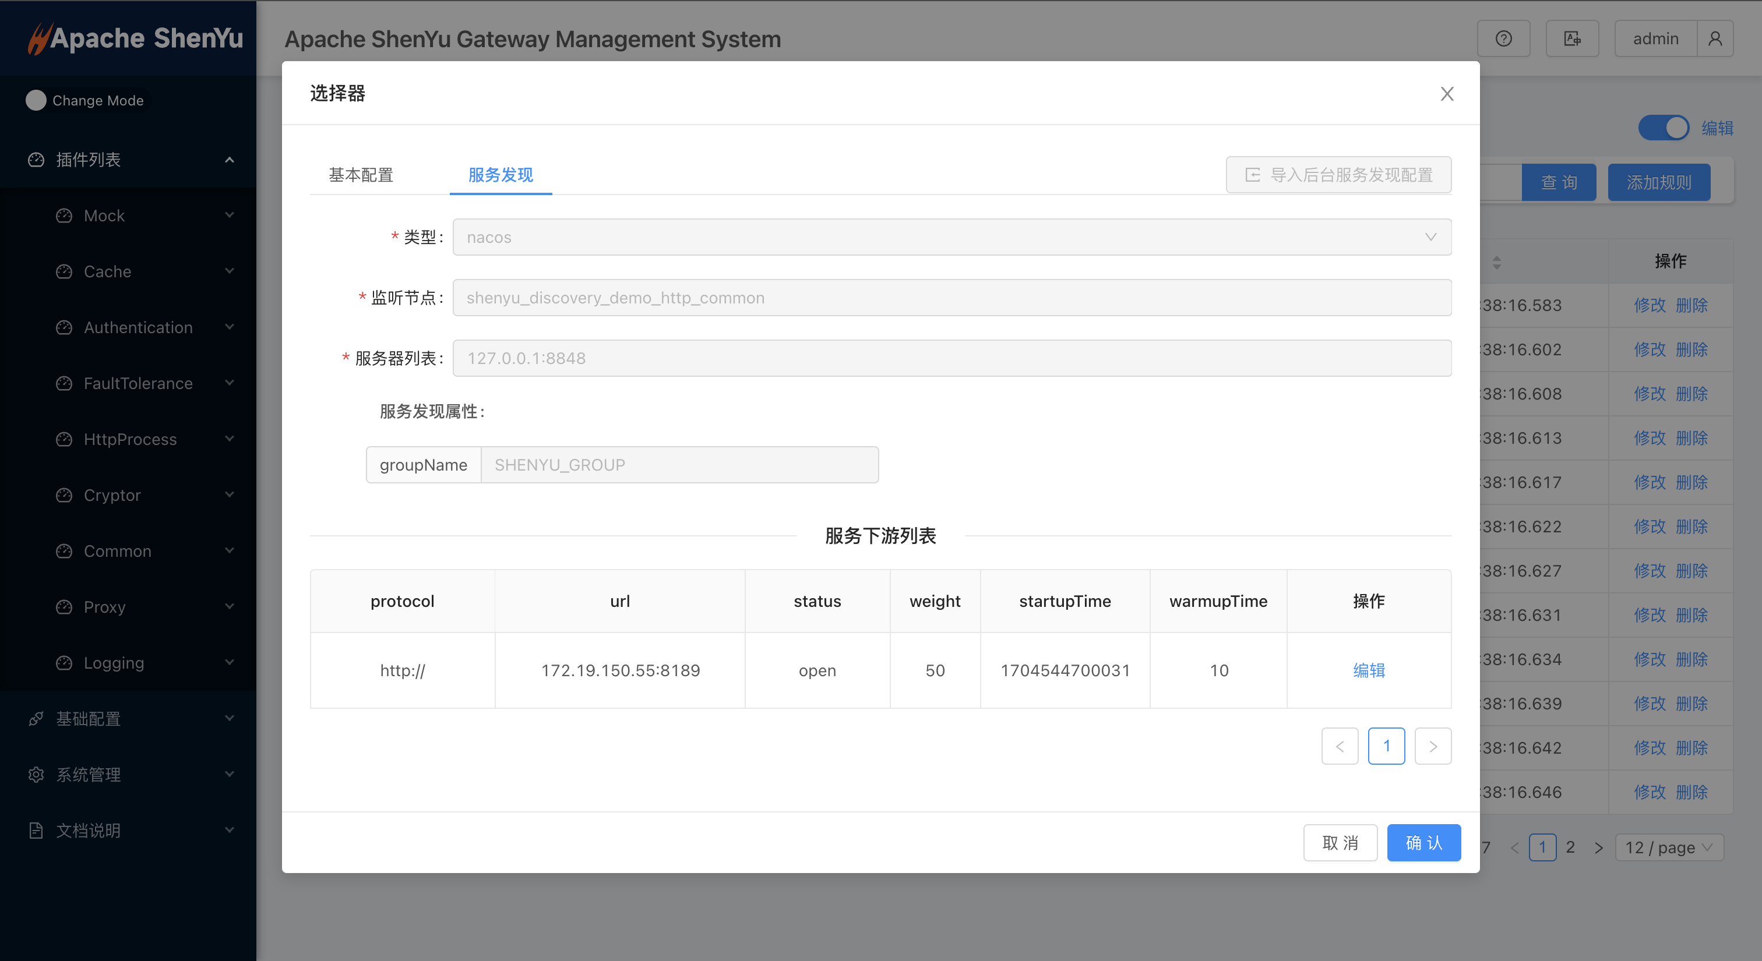Click the language translate icon

(1572, 39)
